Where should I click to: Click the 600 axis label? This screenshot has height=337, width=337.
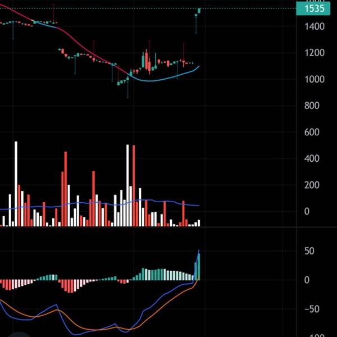coord(312,132)
